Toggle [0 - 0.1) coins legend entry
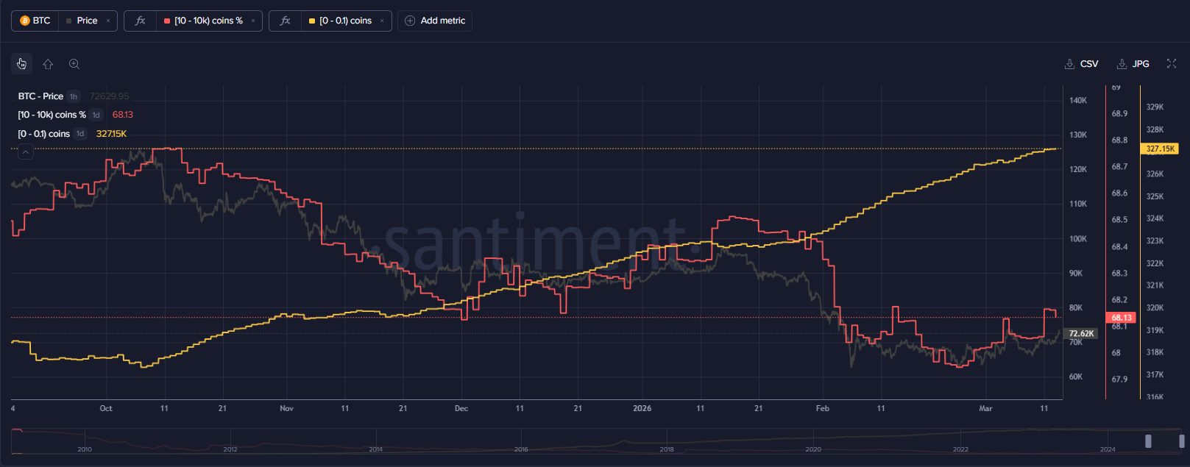 tap(44, 134)
